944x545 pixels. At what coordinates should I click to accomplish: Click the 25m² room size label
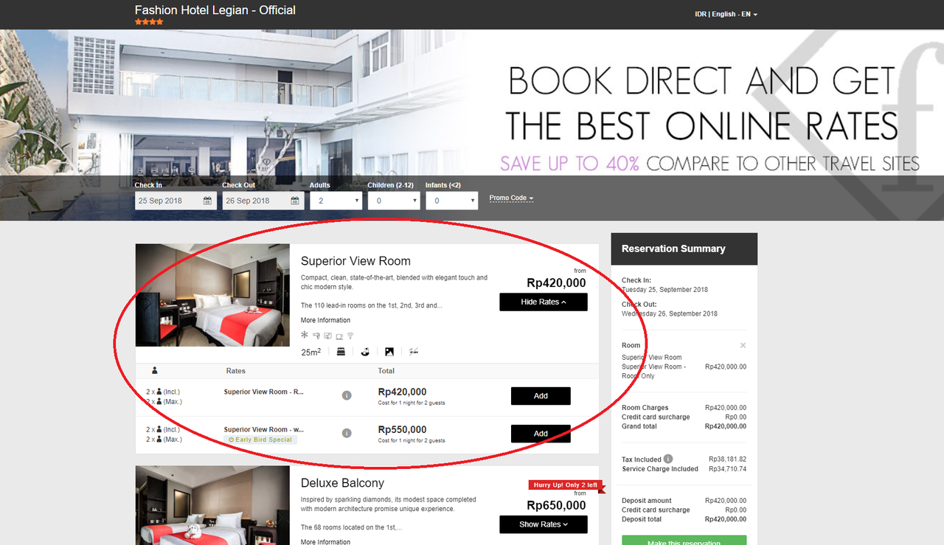coord(311,352)
